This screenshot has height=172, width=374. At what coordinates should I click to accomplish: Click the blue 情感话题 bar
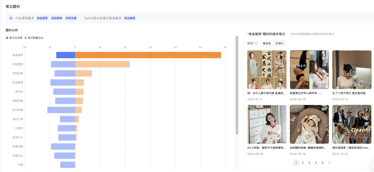[63, 146]
